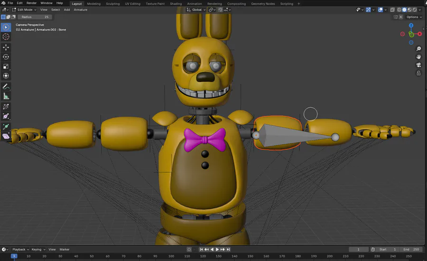Click the Blender logo menu icon

click(3, 3)
